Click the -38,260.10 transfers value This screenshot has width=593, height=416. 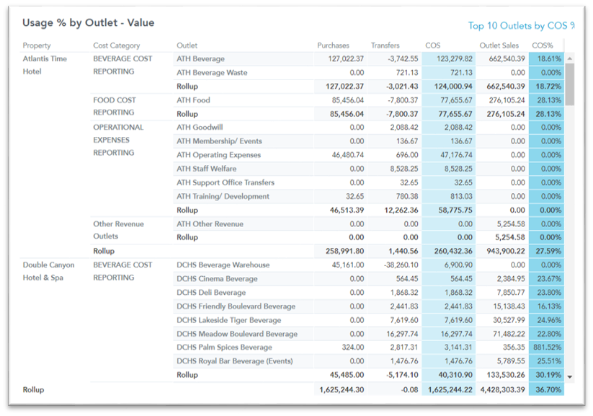(x=401, y=265)
